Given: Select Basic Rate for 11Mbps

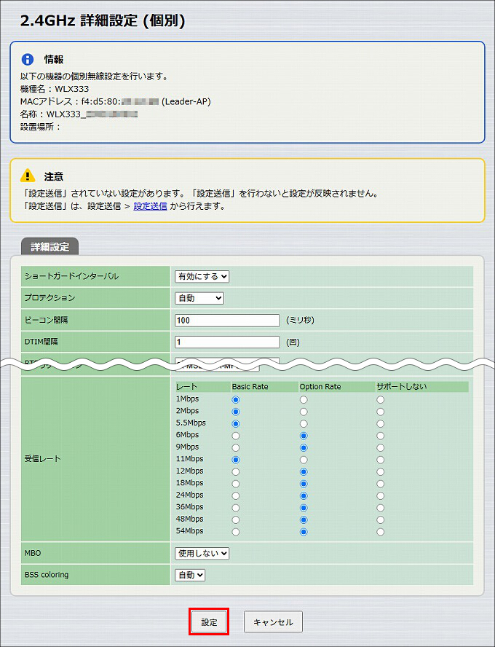Looking at the screenshot, I should (x=236, y=459).
